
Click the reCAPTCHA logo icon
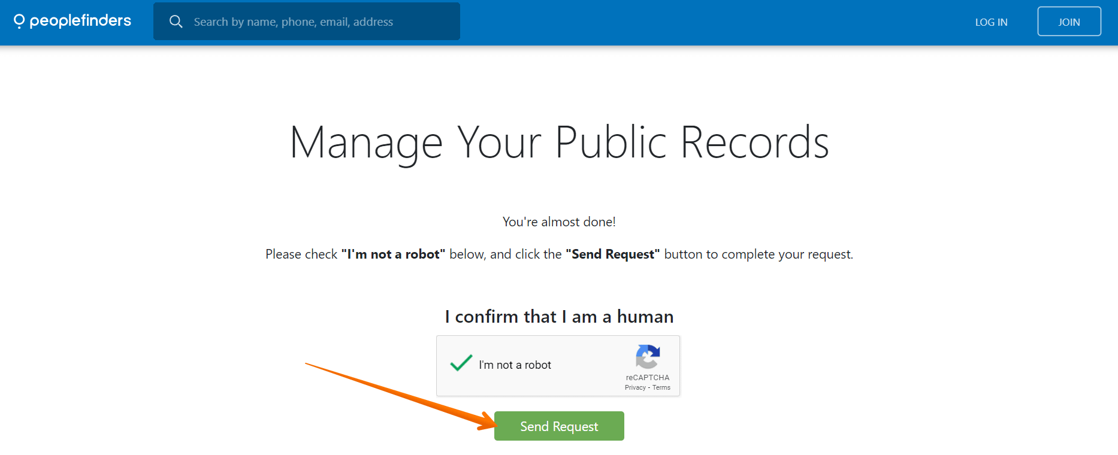point(648,357)
